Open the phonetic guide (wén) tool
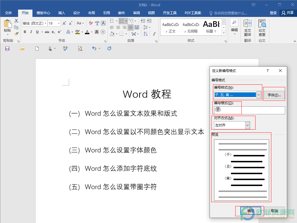The width and height of the screenshot is (297, 223). [x=97, y=23]
